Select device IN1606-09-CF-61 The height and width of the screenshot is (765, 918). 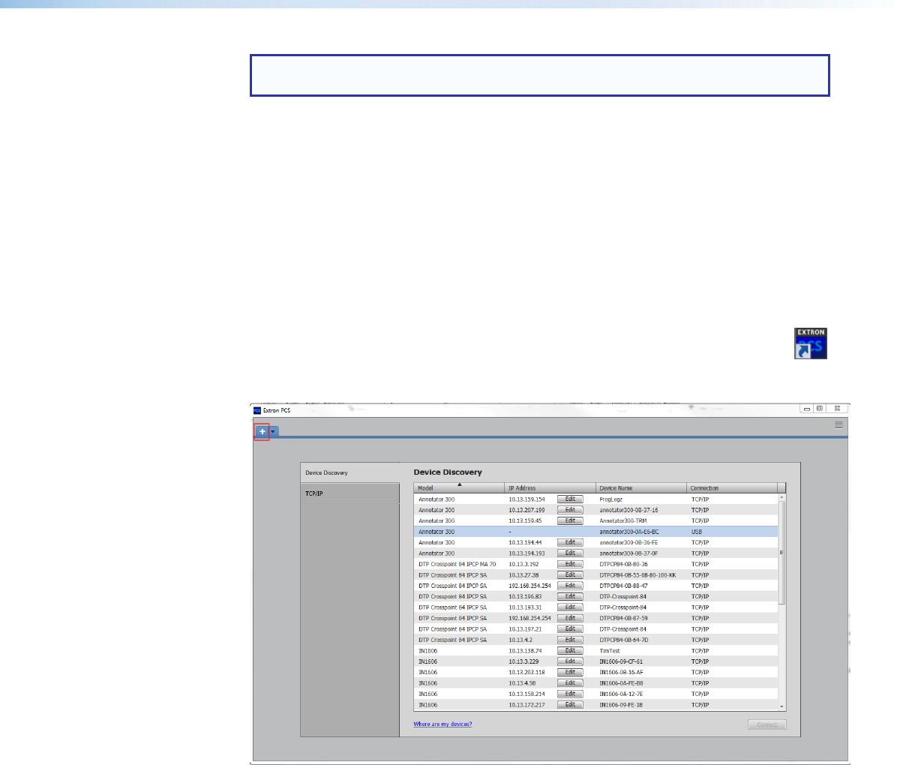[621, 661]
